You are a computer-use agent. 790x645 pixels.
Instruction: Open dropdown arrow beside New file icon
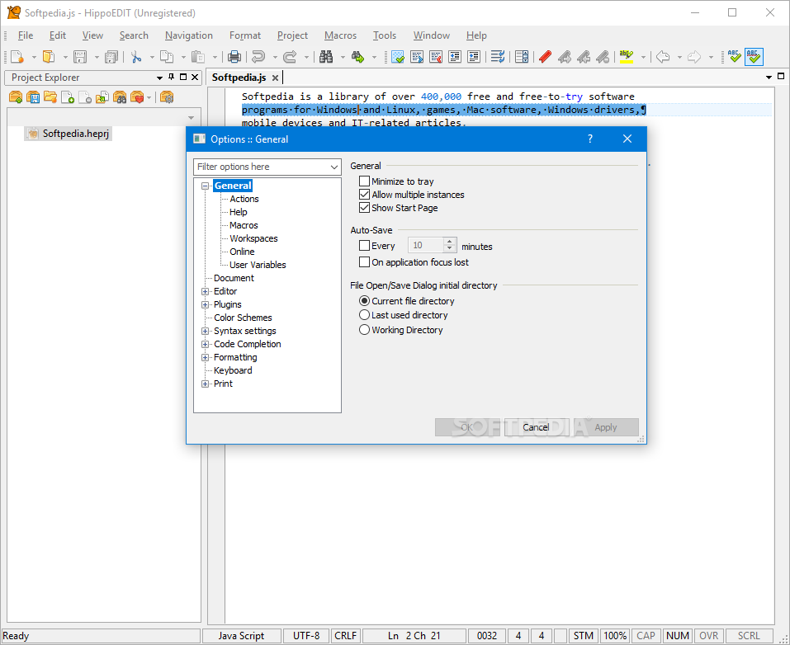[x=34, y=57]
